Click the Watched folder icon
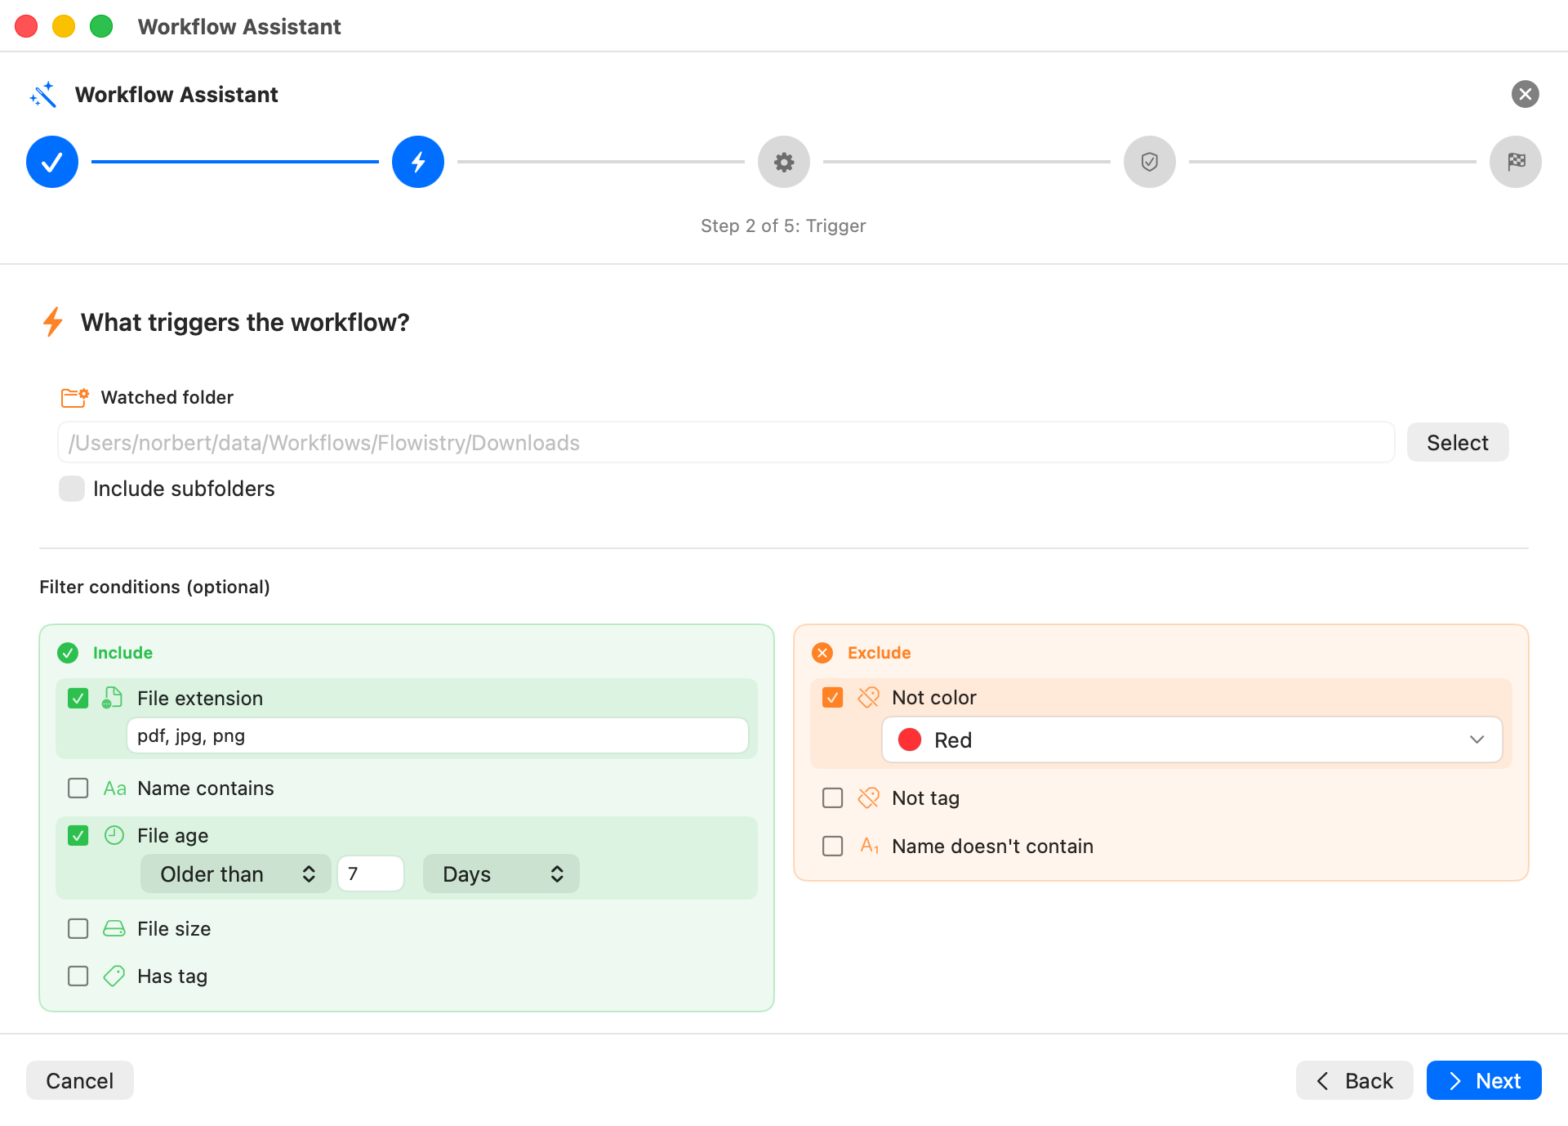This screenshot has width=1568, height=1126. pyautogui.click(x=75, y=397)
